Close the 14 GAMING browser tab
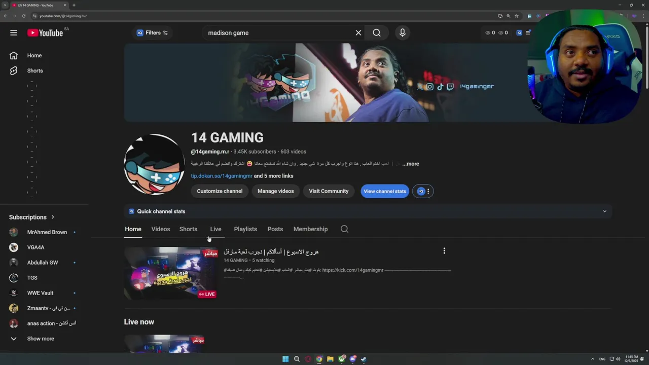Screen dimensions: 649x365 coord(65,5)
